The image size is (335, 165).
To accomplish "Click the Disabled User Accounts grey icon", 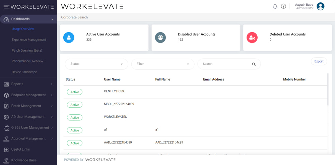I will coord(160,38).
